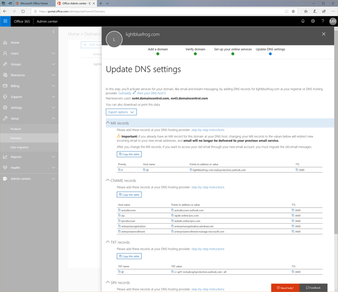
Task: Click the edit pencil next to GoDaddy
Action: pyautogui.click(x=134, y=93)
